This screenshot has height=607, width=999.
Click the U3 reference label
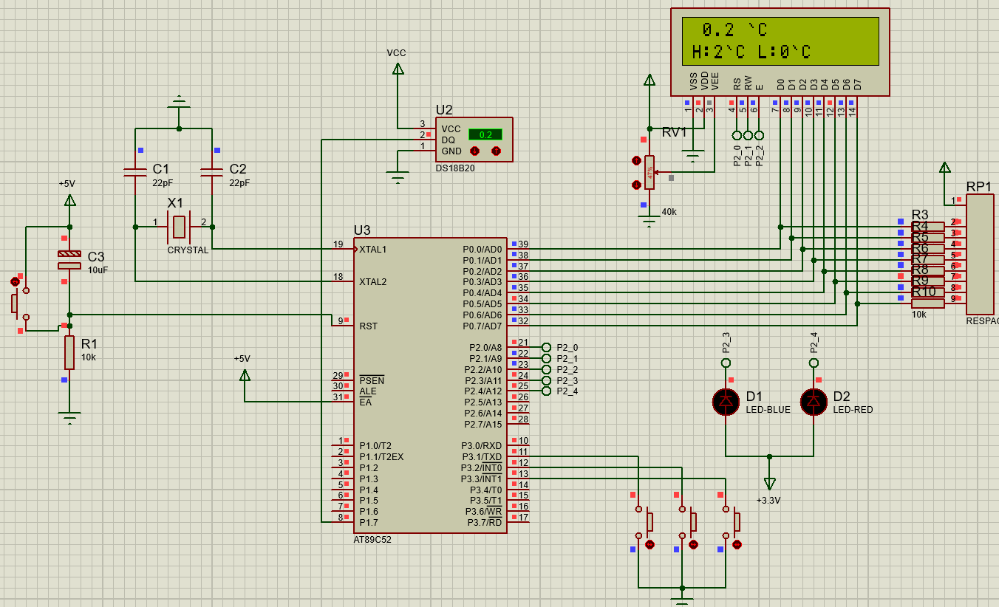coord(362,230)
